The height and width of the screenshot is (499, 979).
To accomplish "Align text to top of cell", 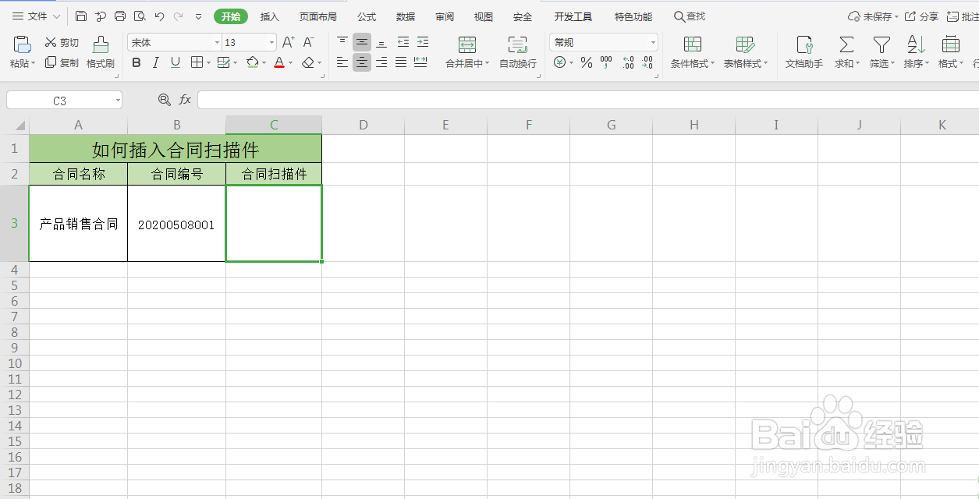I will click(342, 42).
